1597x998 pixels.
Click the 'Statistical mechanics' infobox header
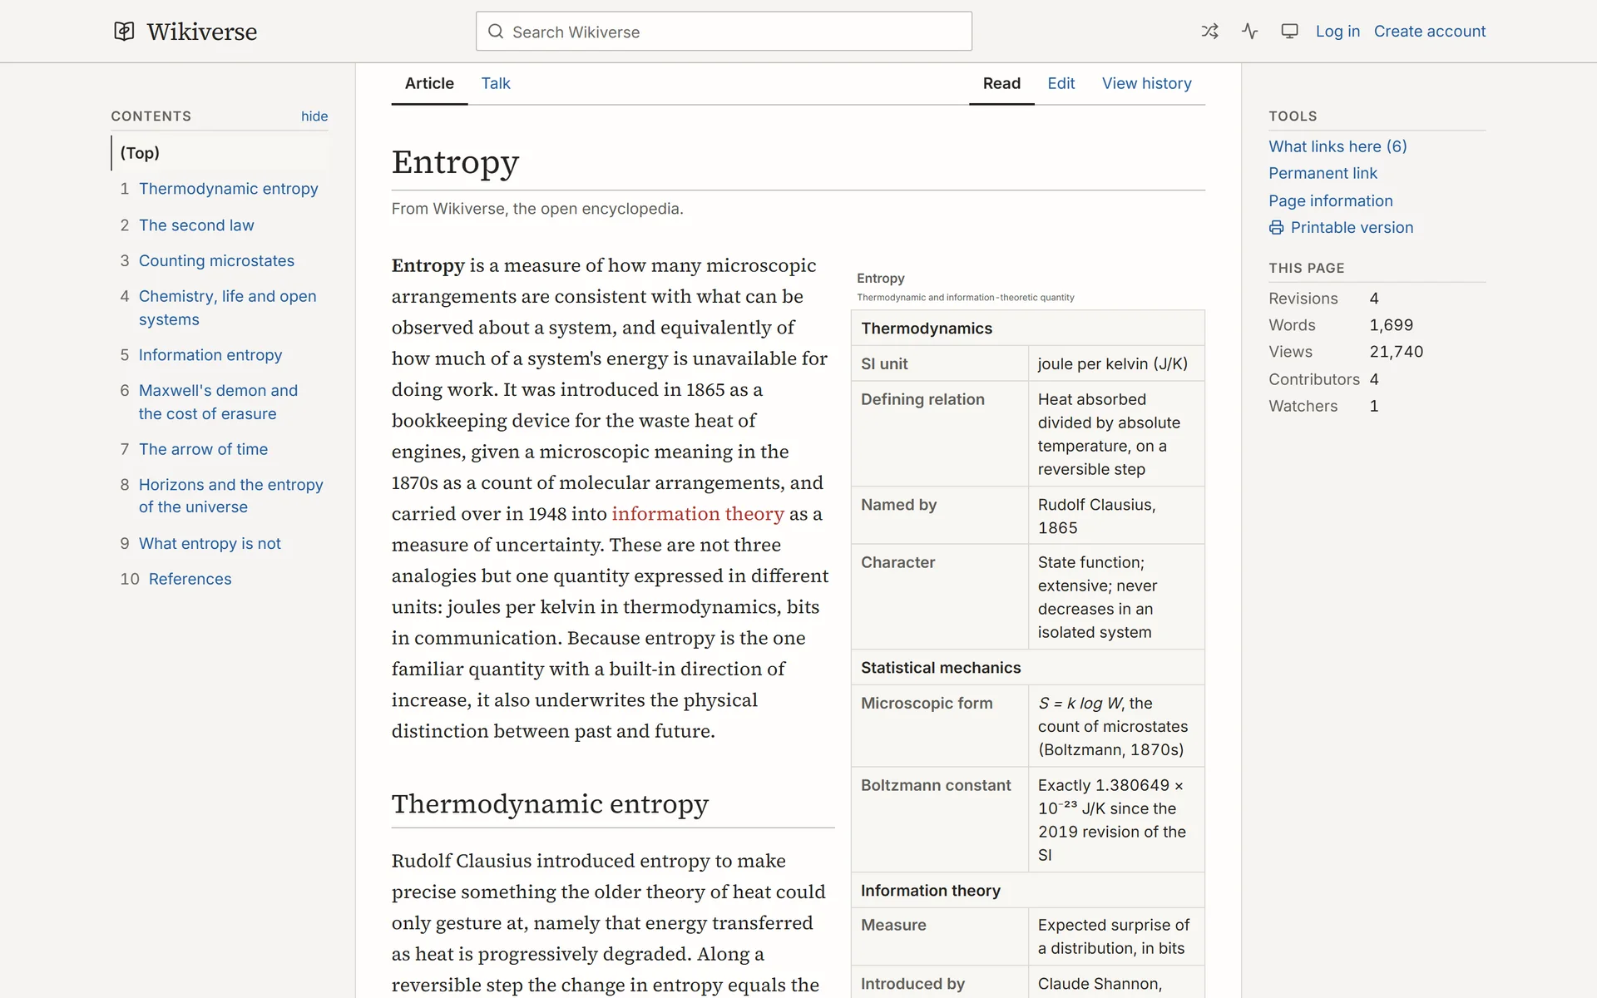coord(1027,668)
